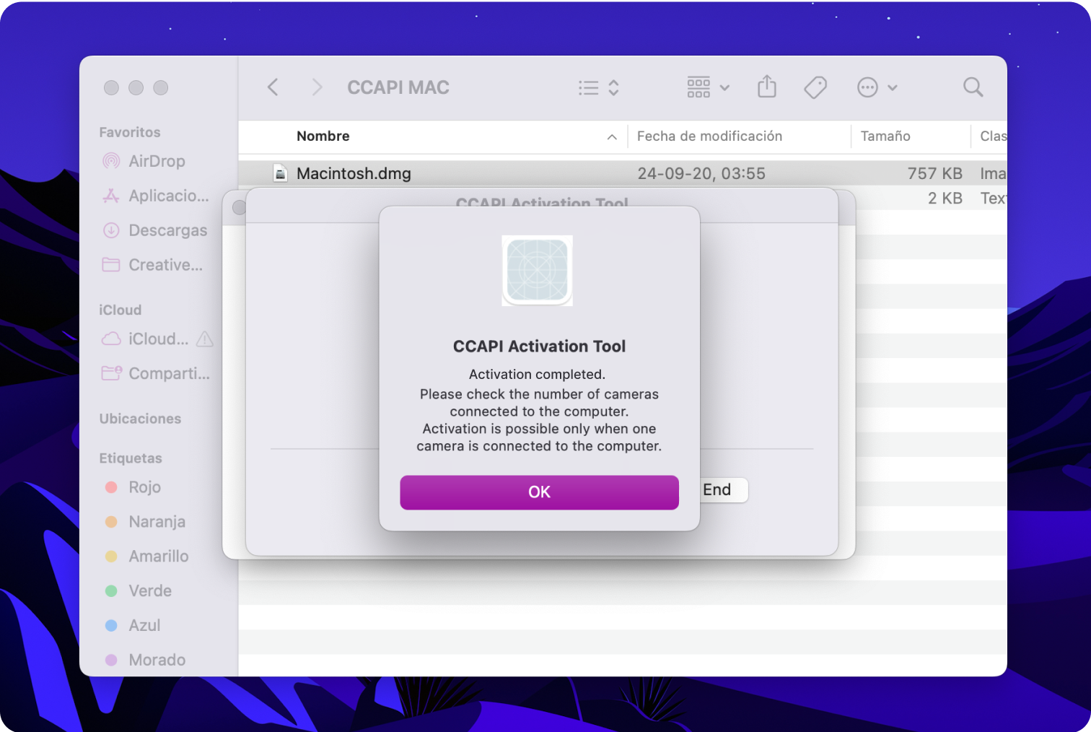Click the CCAPI Activation Tool app icon
The height and width of the screenshot is (732, 1091).
538,271
